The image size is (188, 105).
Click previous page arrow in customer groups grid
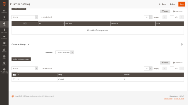click(165, 69)
